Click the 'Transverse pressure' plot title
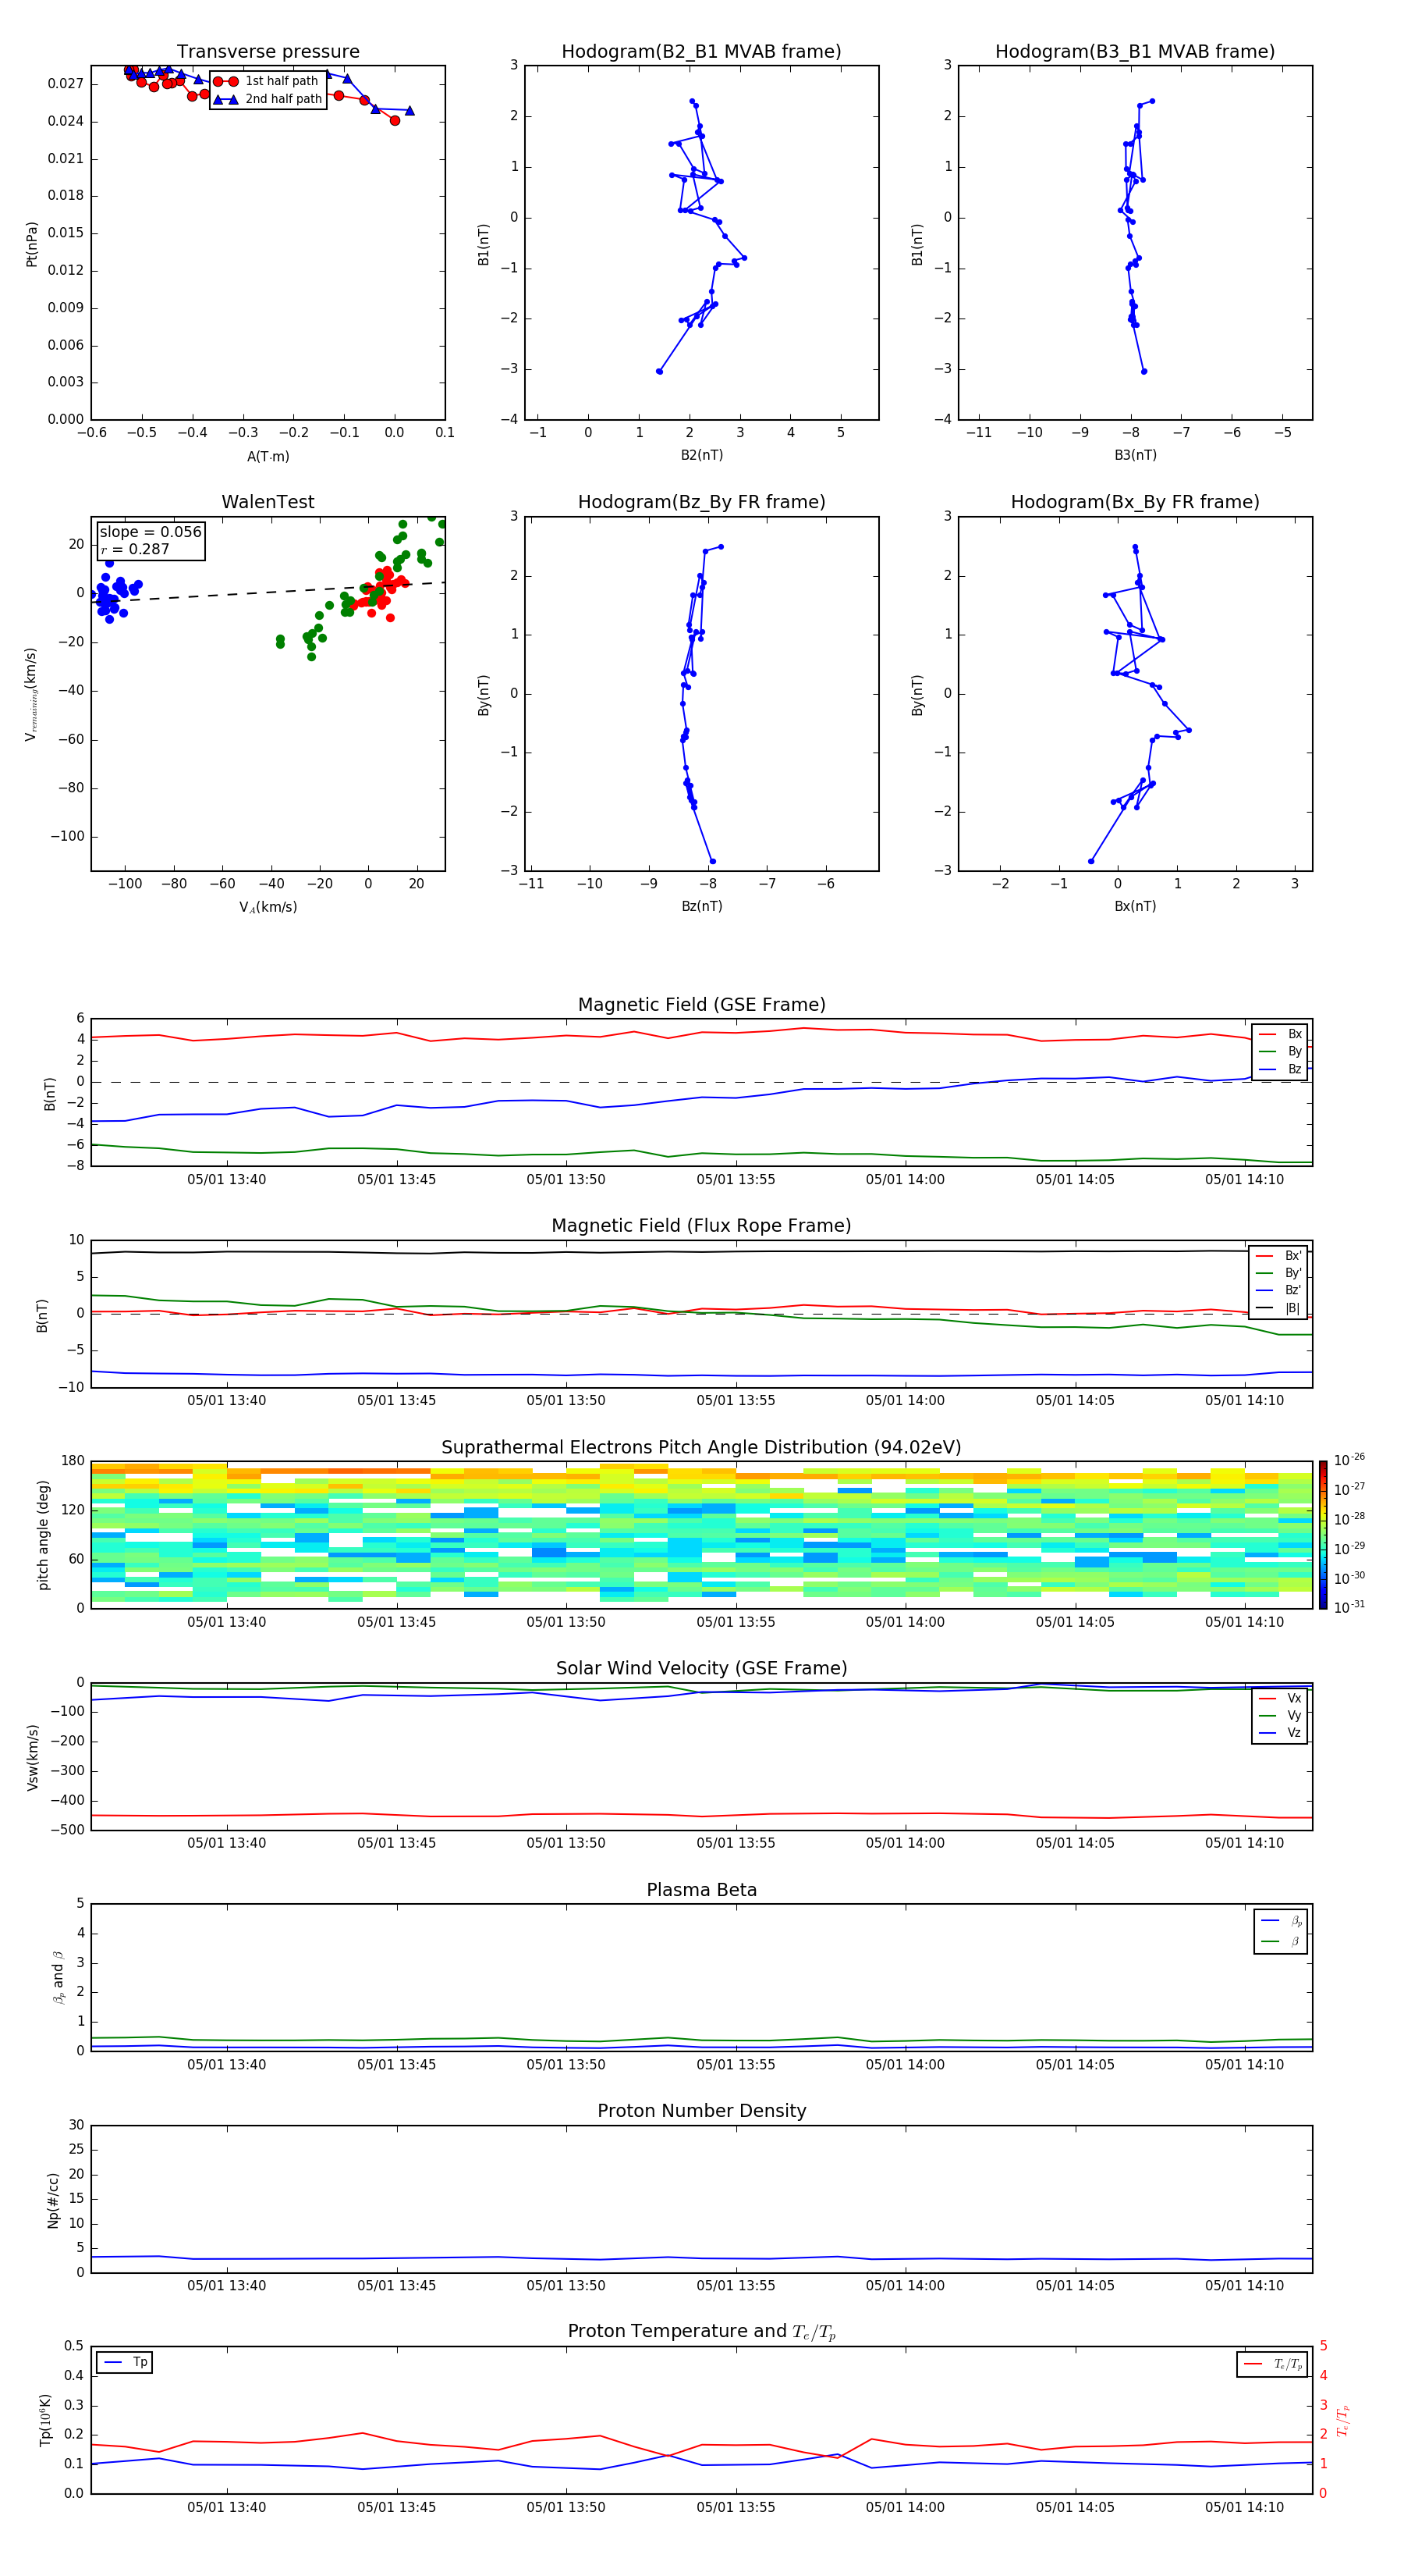This screenshot has height=2576, width=1404. 268,52
